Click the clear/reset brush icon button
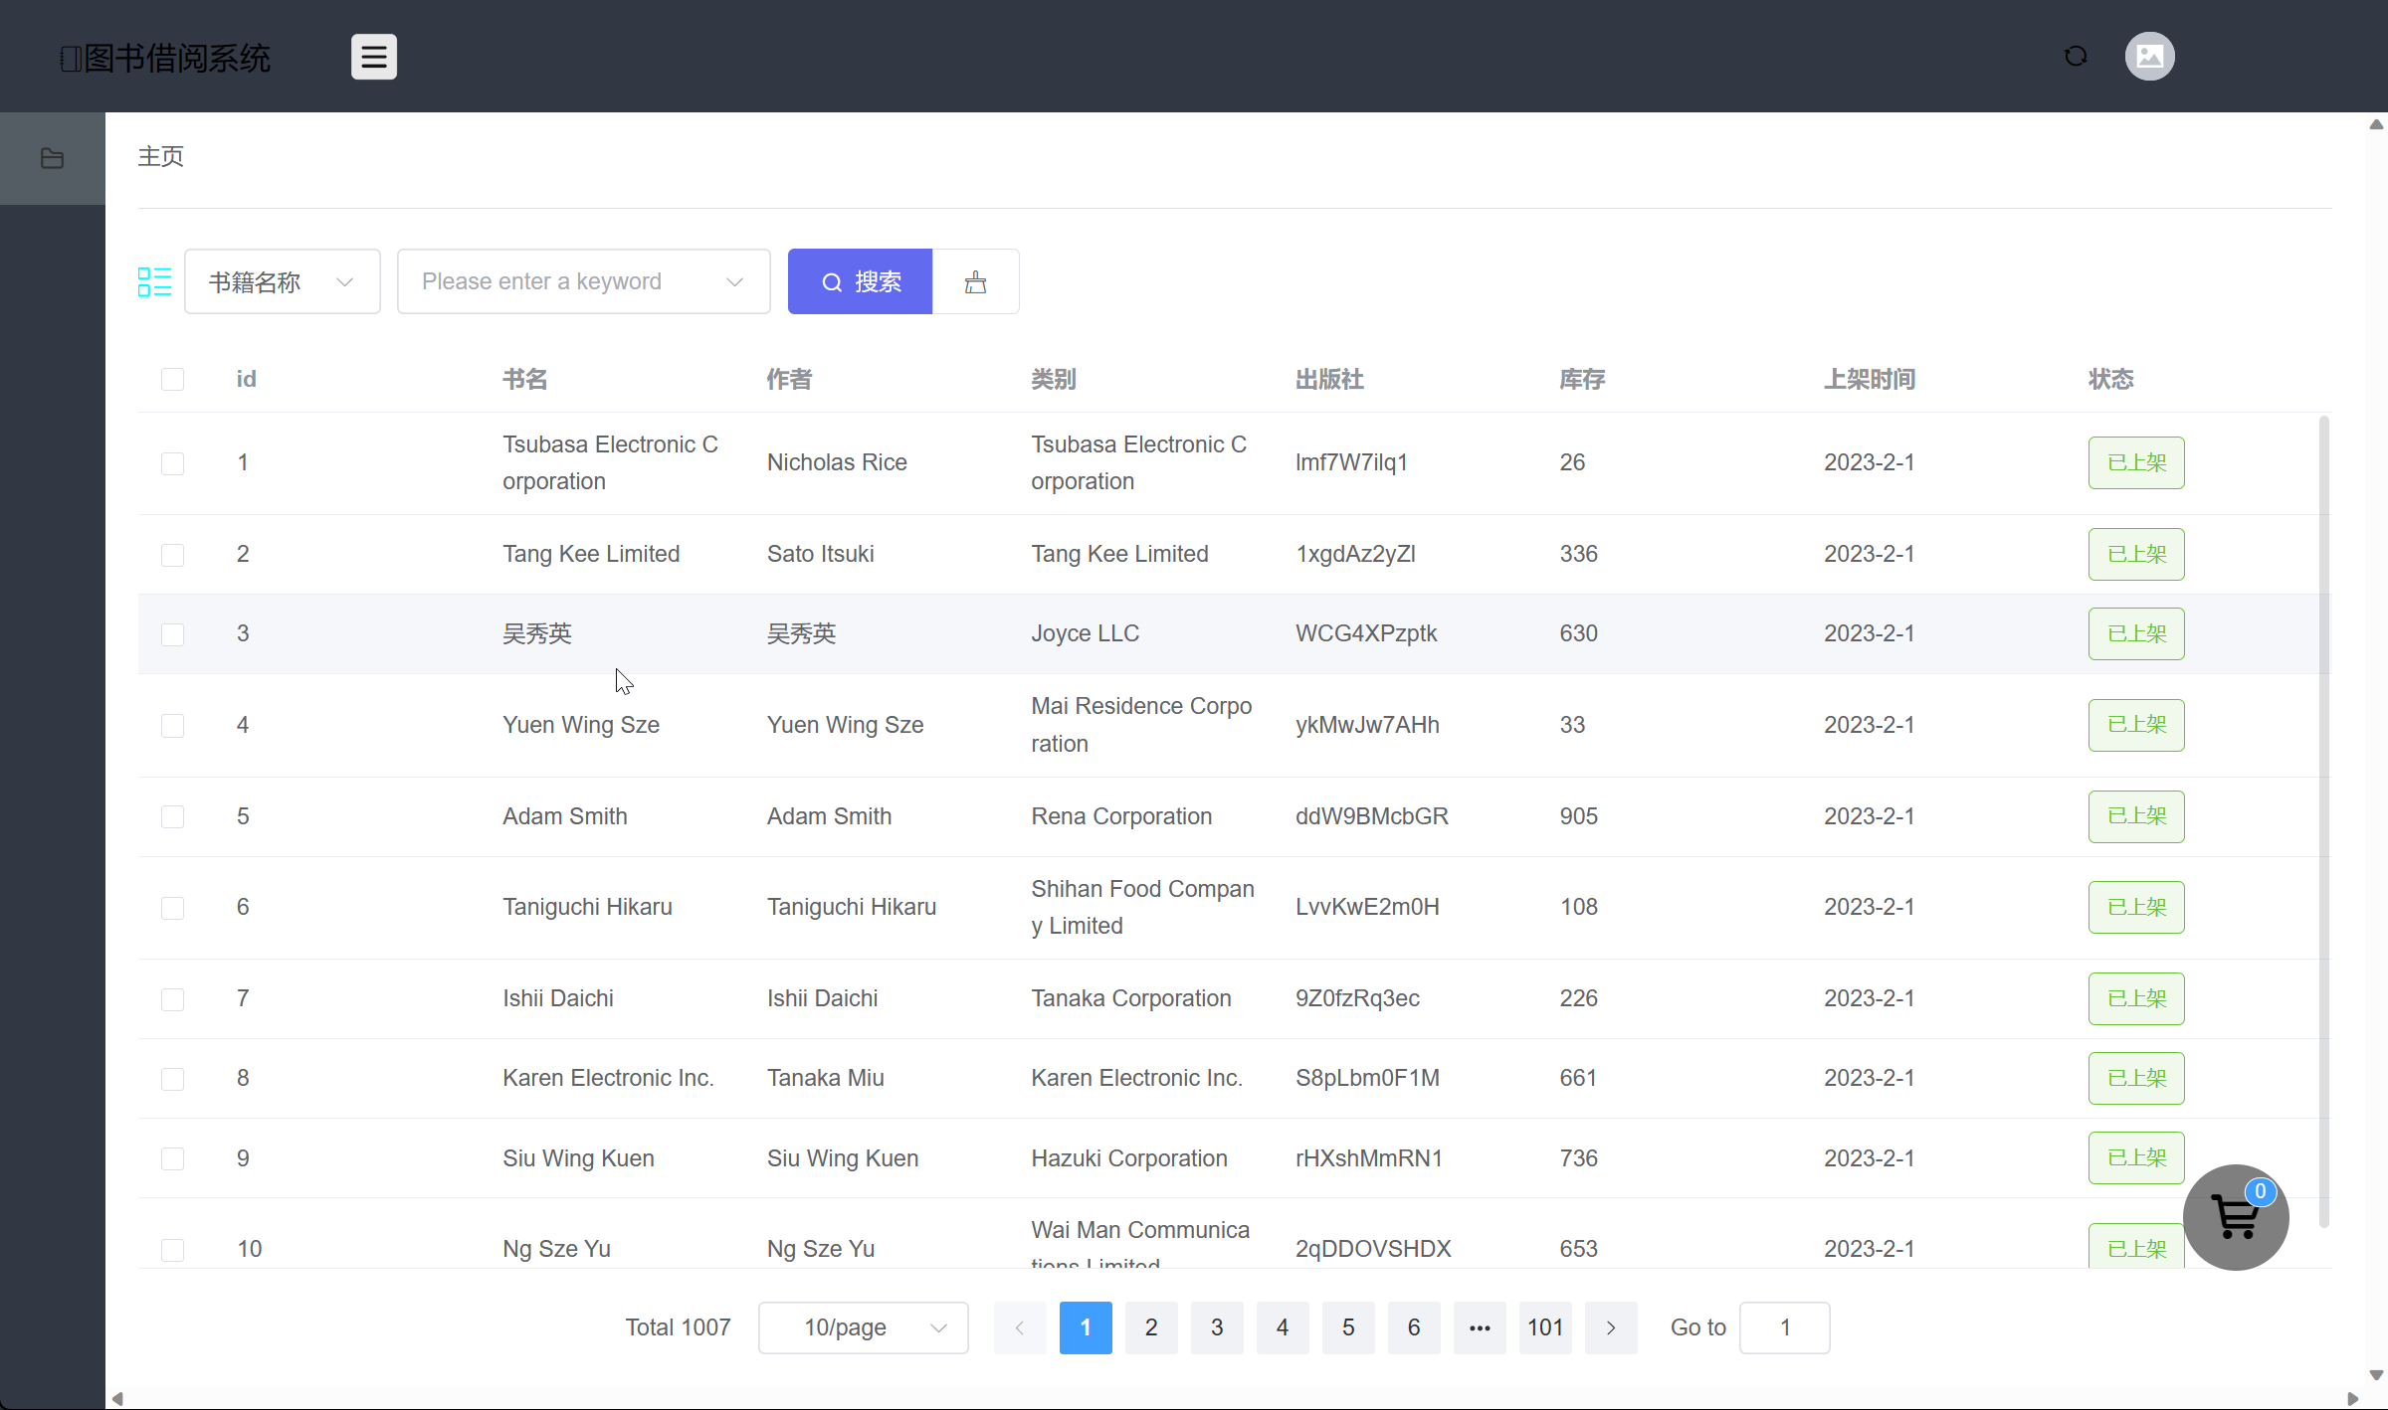The height and width of the screenshot is (1410, 2388). click(975, 281)
